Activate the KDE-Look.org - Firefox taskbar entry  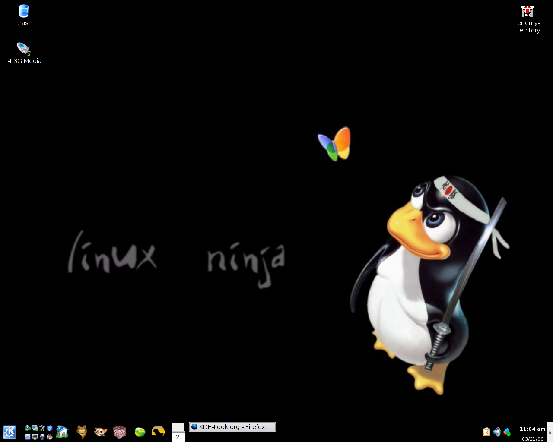click(x=232, y=427)
